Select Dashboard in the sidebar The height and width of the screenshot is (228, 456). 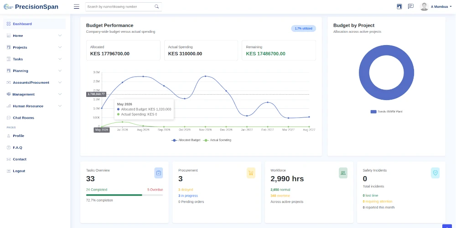34,24
